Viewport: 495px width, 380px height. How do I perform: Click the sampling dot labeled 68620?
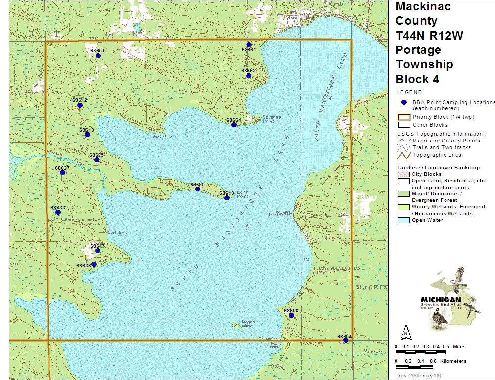pyautogui.click(x=198, y=189)
